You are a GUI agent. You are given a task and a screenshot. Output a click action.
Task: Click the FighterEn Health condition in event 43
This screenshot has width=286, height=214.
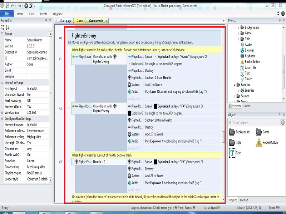[99, 162]
